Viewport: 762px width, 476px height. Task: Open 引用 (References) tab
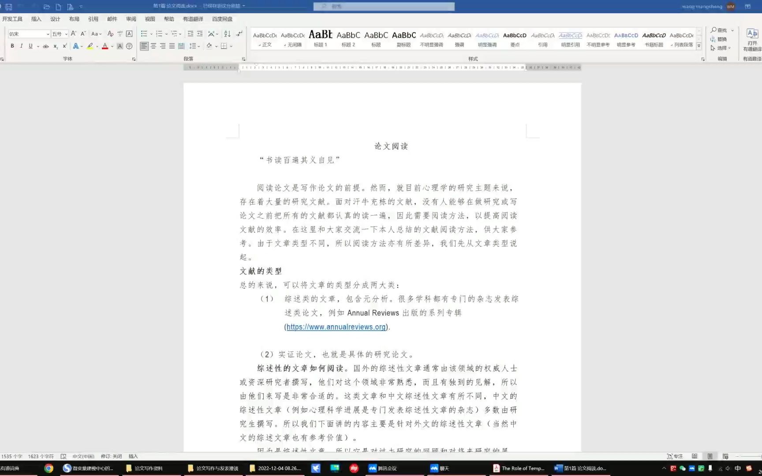93,19
